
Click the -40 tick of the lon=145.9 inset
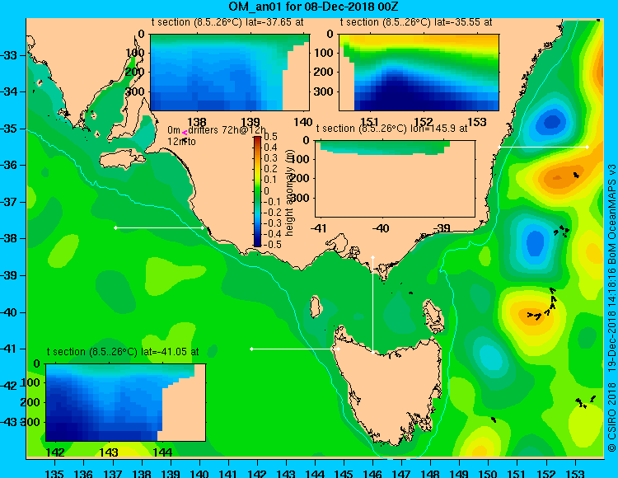382,228
